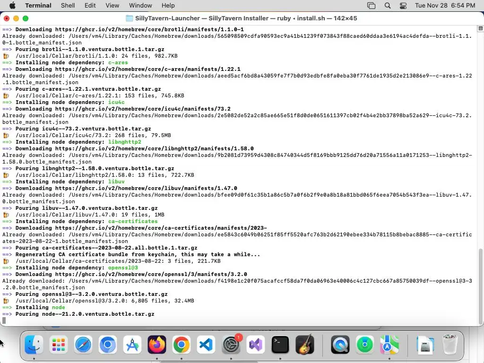Click the Stage Manager windows icon in menu bar

372,6
